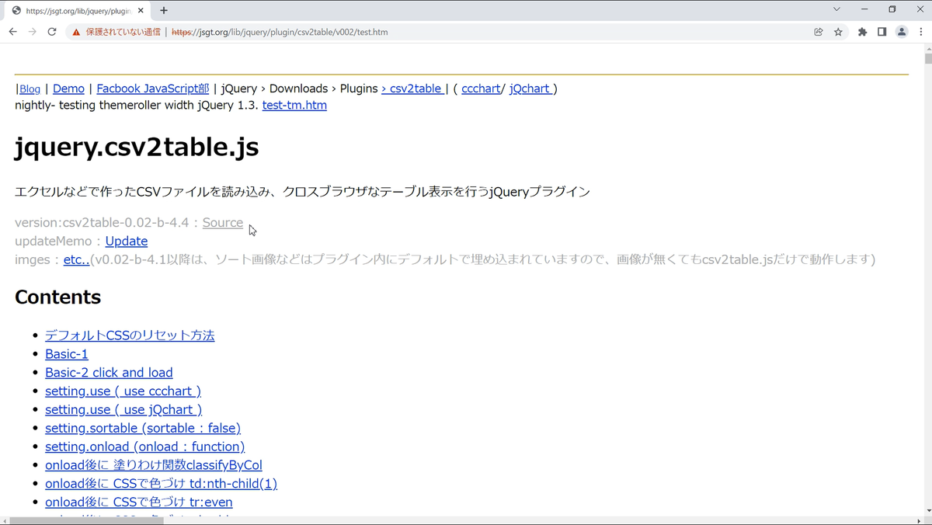Open the browser extensions puzzle icon
This screenshot has width=932, height=525.
(862, 32)
